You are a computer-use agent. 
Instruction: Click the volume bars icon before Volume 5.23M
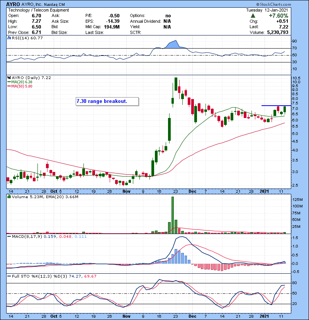click(9, 197)
